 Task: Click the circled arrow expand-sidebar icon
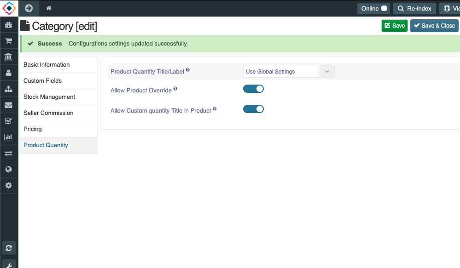click(29, 8)
